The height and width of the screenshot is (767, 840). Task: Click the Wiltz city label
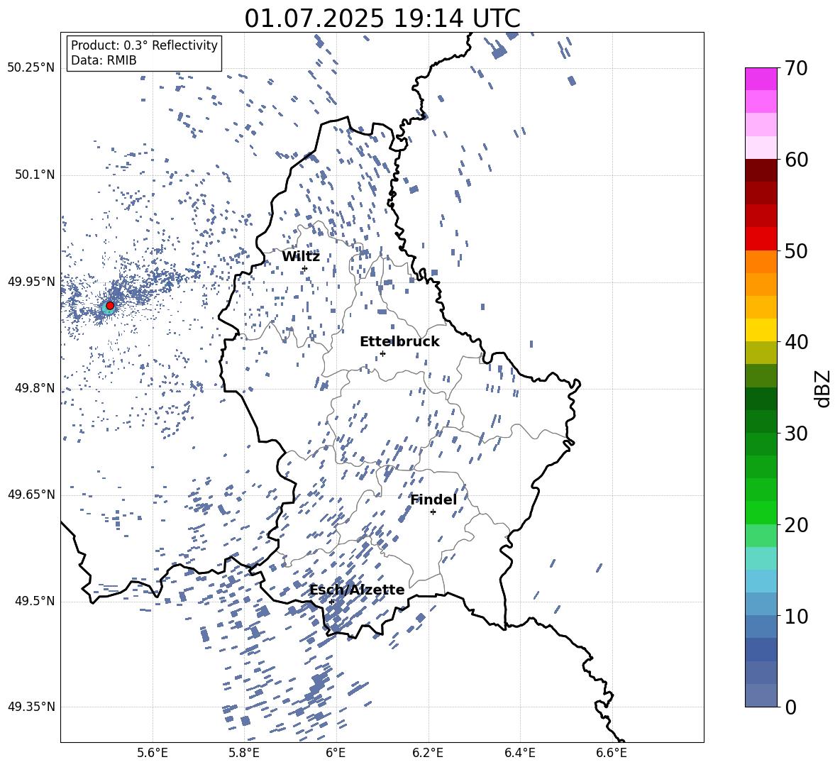pos(301,257)
